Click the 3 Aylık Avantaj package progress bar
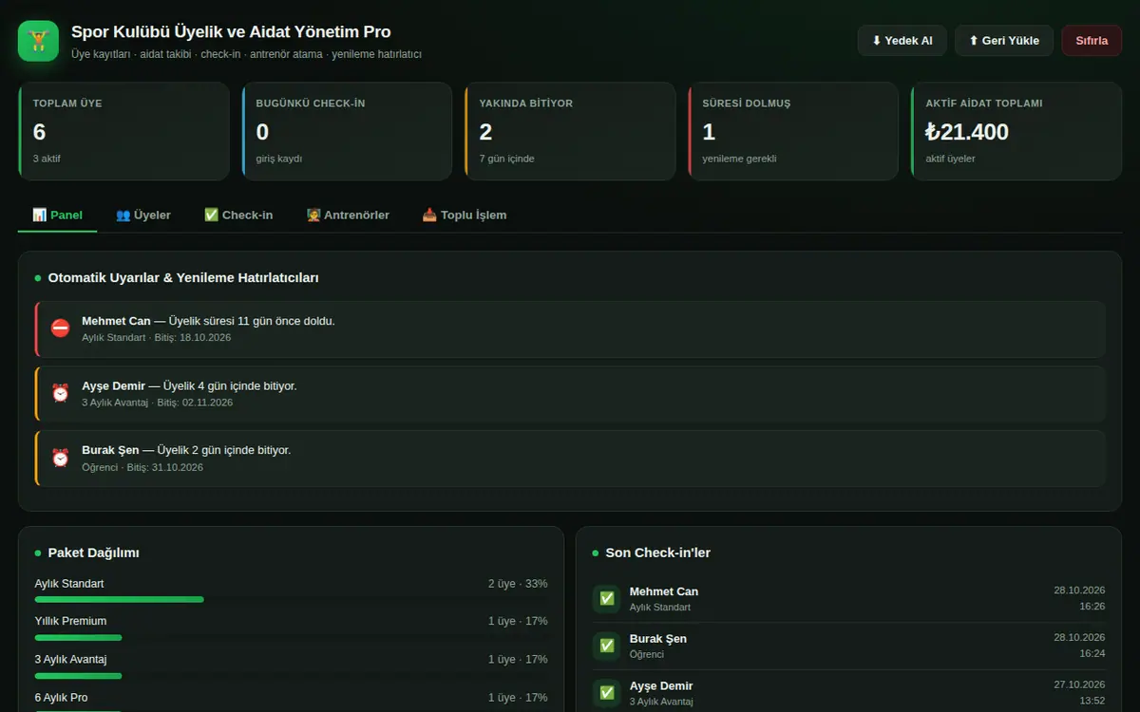The height and width of the screenshot is (712, 1140). (x=292, y=675)
